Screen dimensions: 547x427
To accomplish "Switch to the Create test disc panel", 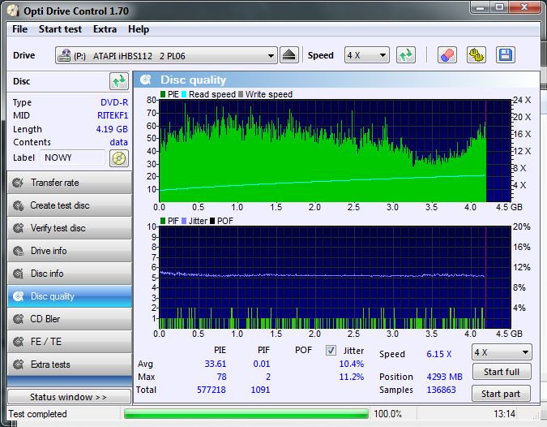I will point(70,205).
